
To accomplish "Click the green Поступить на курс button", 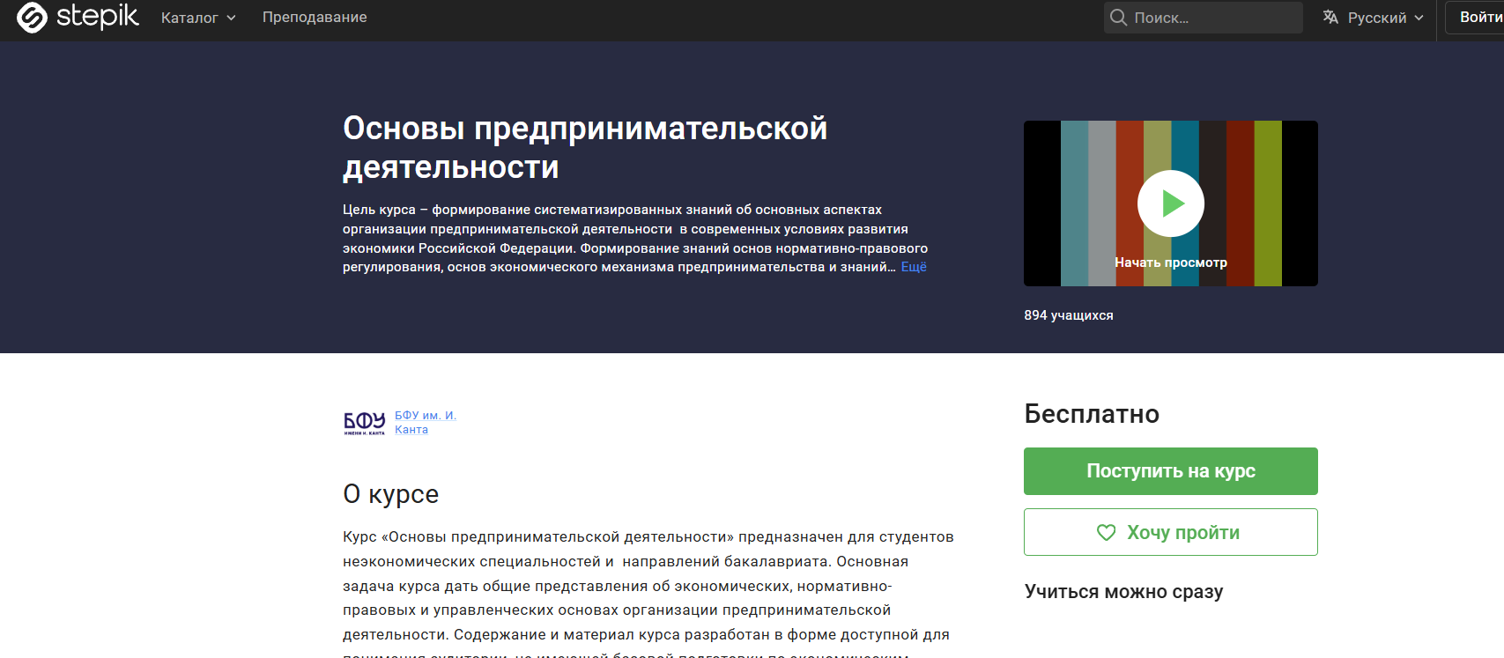I will (x=1170, y=471).
